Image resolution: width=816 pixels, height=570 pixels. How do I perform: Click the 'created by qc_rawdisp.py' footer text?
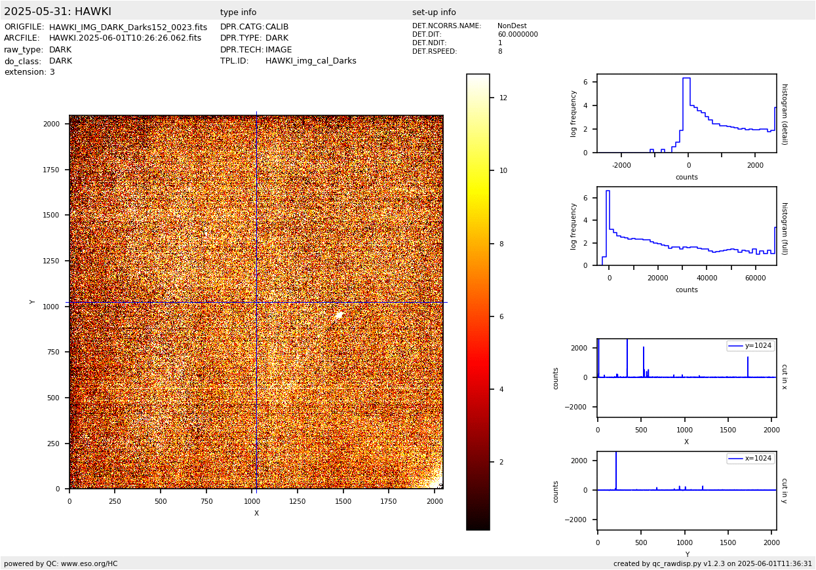(712, 563)
